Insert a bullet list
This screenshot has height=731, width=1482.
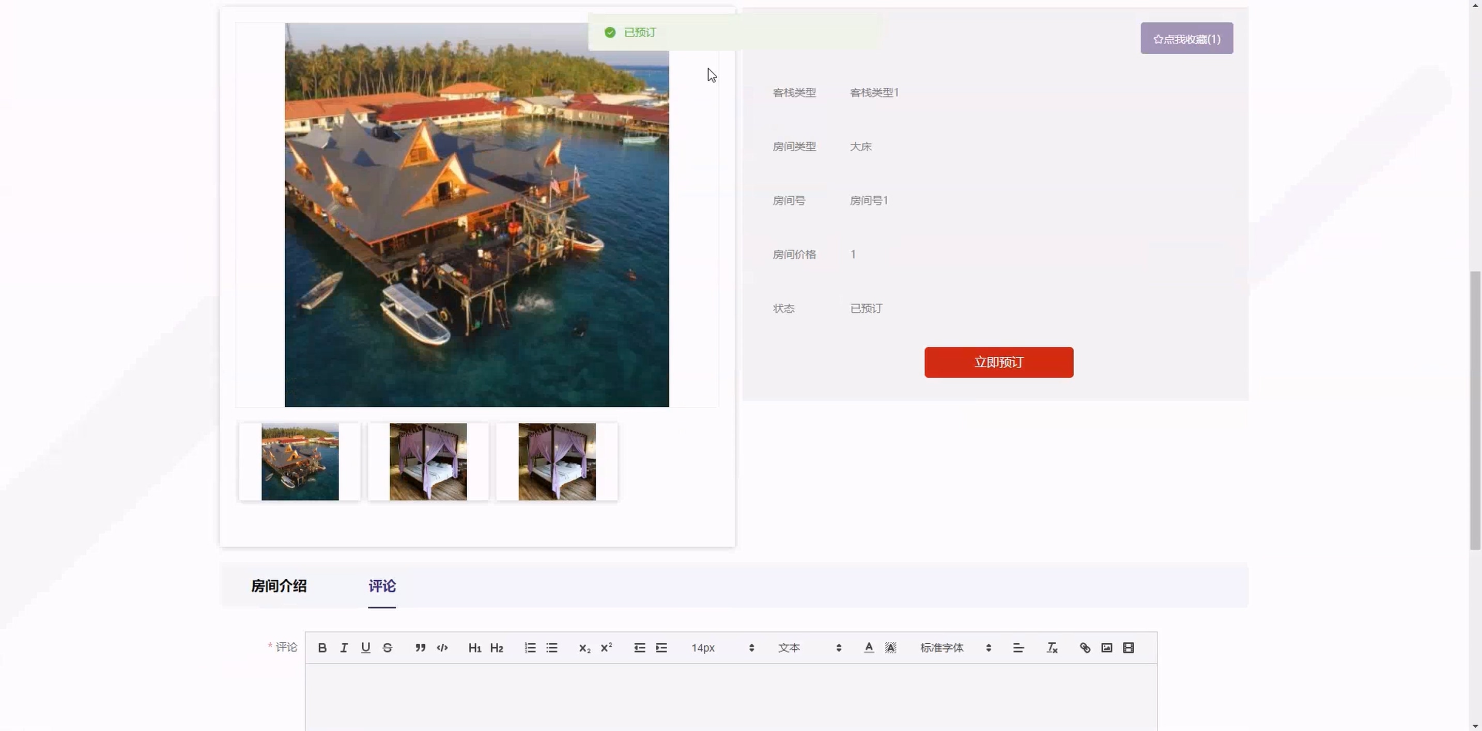[x=552, y=648]
